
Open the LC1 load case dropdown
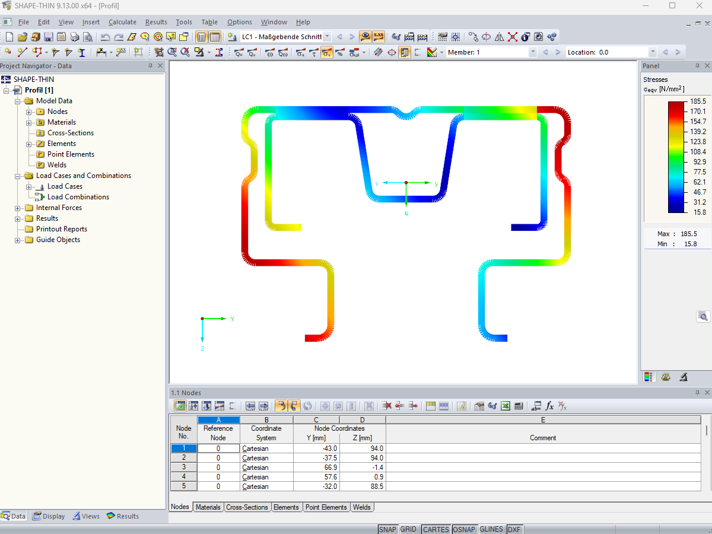[x=326, y=36]
